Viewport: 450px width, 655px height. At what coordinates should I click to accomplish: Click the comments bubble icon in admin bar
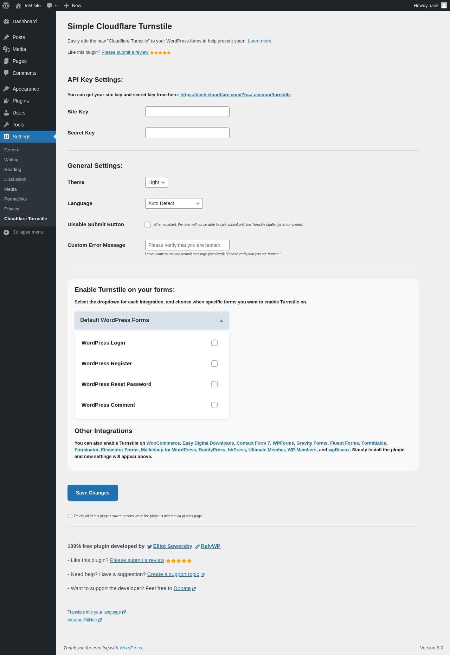[49, 6]
